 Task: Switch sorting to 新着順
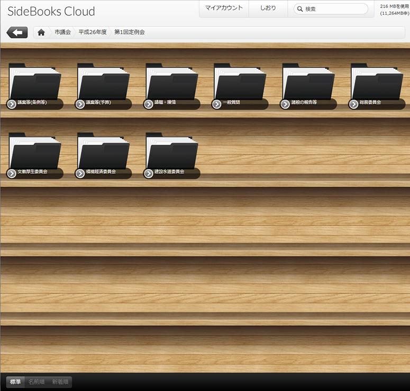tap(60, 382)
